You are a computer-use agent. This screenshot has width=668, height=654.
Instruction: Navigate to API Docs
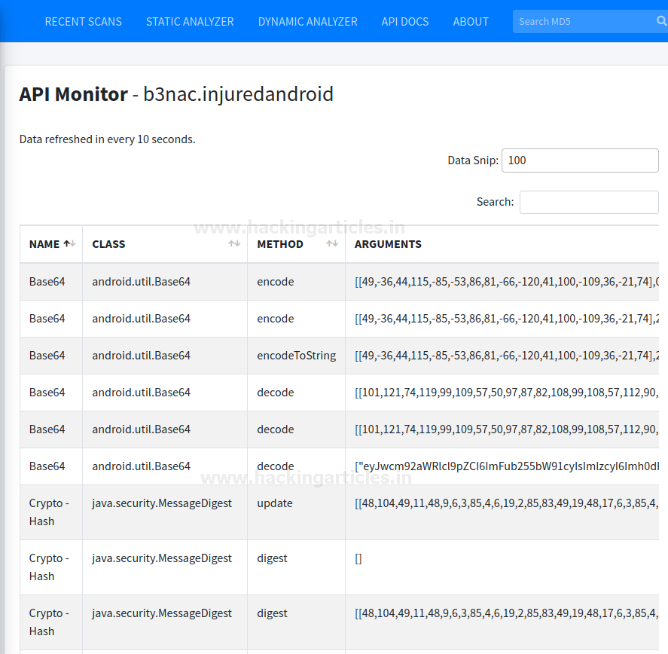(405, 21)
